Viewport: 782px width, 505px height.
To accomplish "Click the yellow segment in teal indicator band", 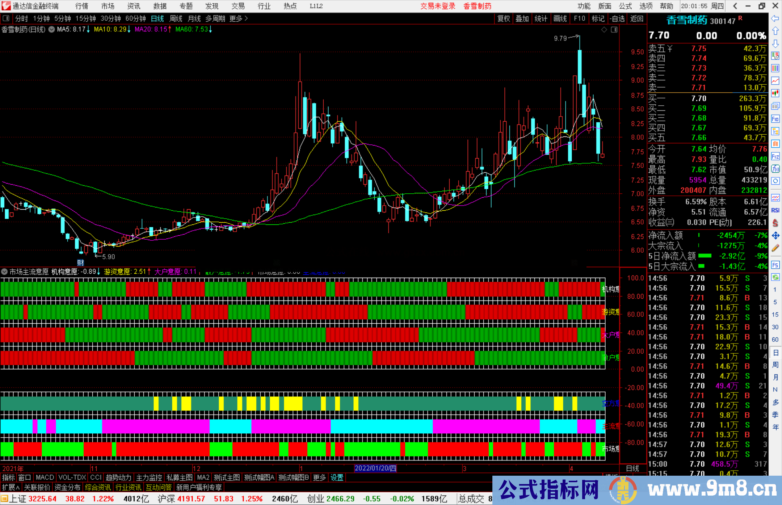I will (x=293, y=403).
